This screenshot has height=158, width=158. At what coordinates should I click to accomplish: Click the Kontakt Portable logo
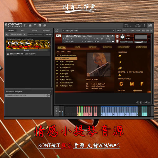tap(13, 25)
